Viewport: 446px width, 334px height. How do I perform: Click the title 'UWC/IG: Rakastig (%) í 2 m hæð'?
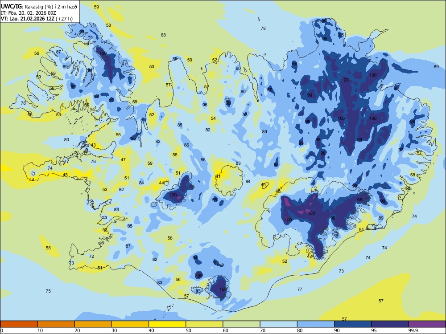tap(39, 6)
